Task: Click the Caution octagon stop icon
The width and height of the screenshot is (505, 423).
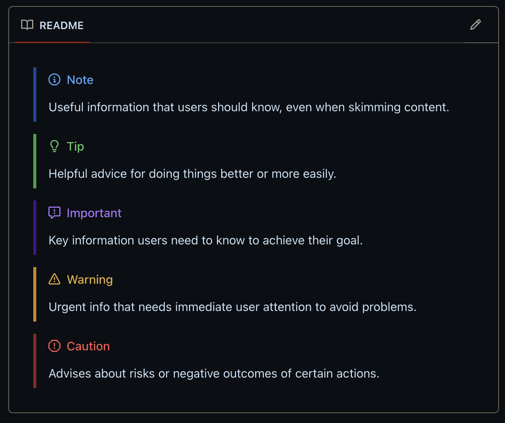Action: click(54, 346)
